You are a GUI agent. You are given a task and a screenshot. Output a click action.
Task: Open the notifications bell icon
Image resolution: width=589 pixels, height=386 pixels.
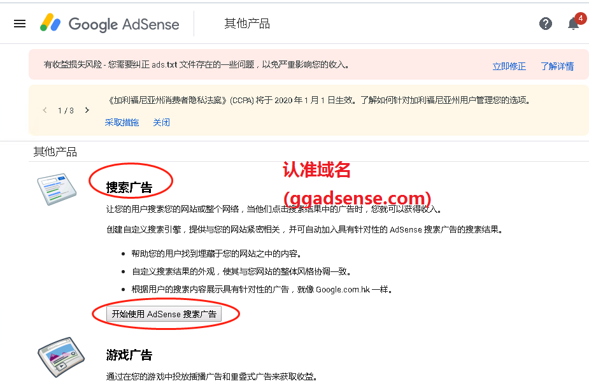coord(573,24)
